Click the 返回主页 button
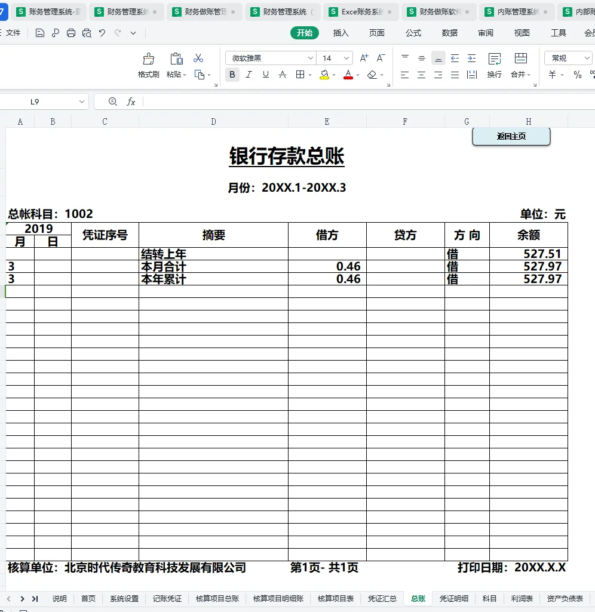595x612 pixels. pyautogui.click(x=511, y=136)
